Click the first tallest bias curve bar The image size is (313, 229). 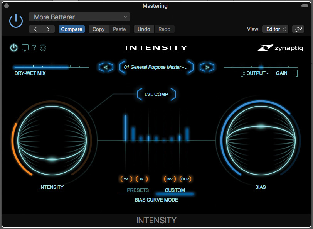tap(126, 127)
